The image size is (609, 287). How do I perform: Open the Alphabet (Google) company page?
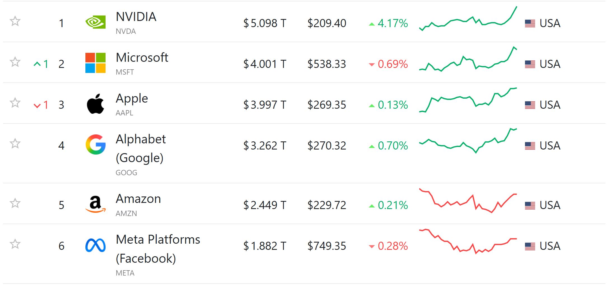pos(141,148)
